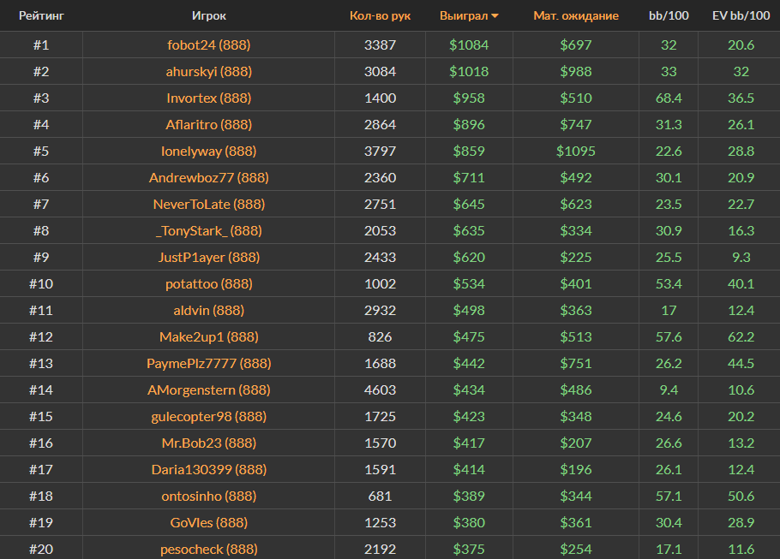The width and height of the screenshot is (780, 559).
Task: Click the Рейтинг column header
Action: pos(41,15)
